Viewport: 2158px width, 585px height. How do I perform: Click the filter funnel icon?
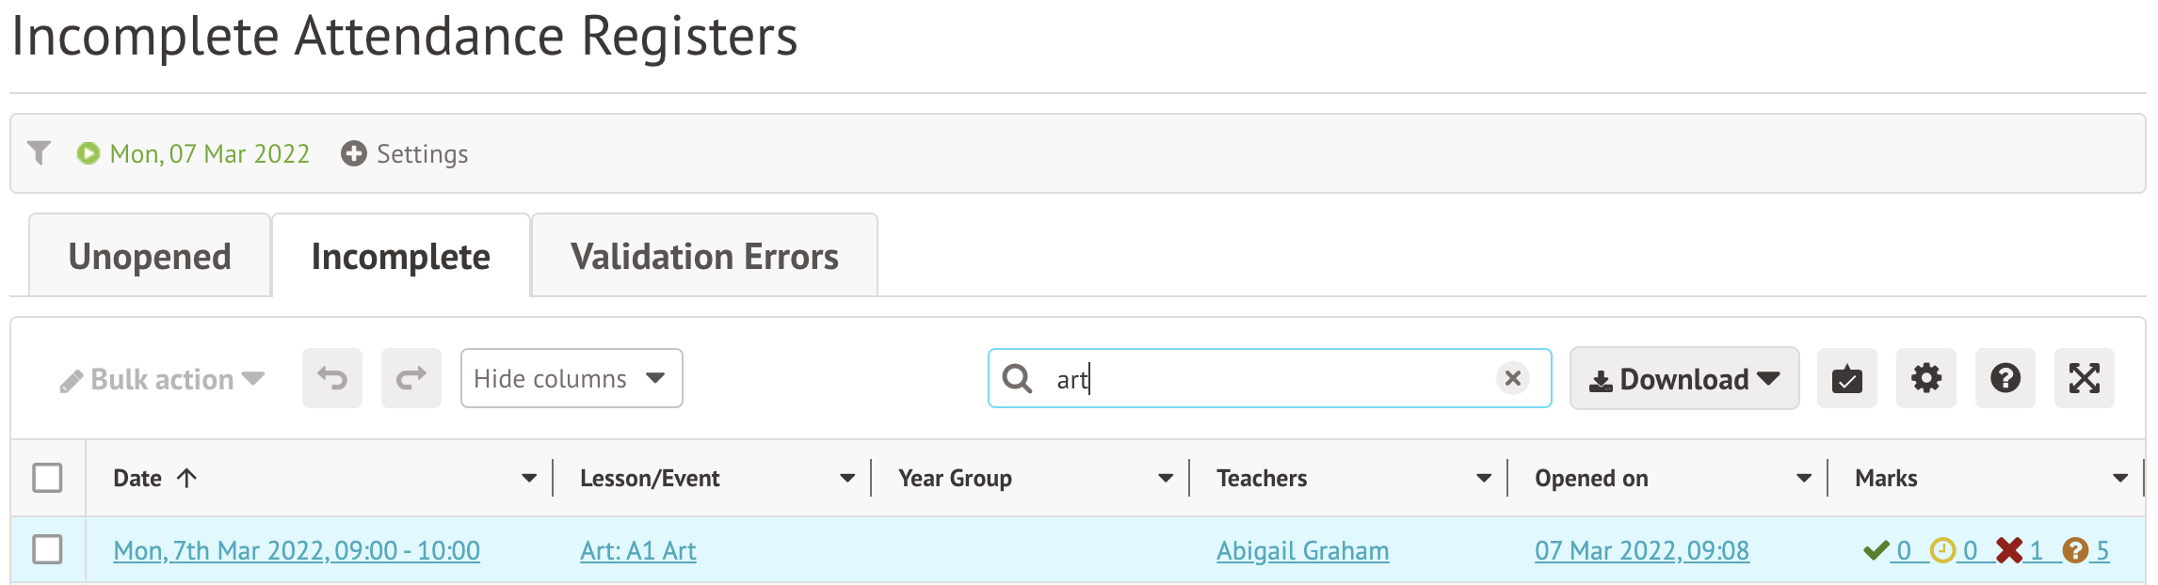pyautogui.click(x=39, y=153)
